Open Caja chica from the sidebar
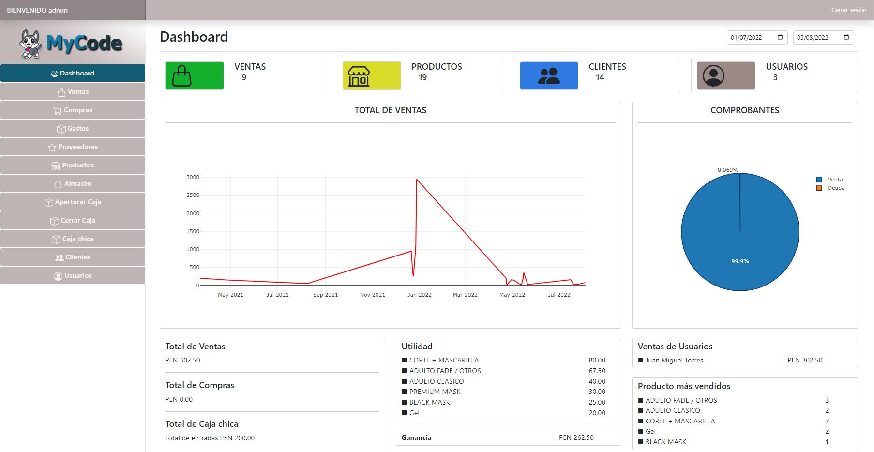 point(73,239)
